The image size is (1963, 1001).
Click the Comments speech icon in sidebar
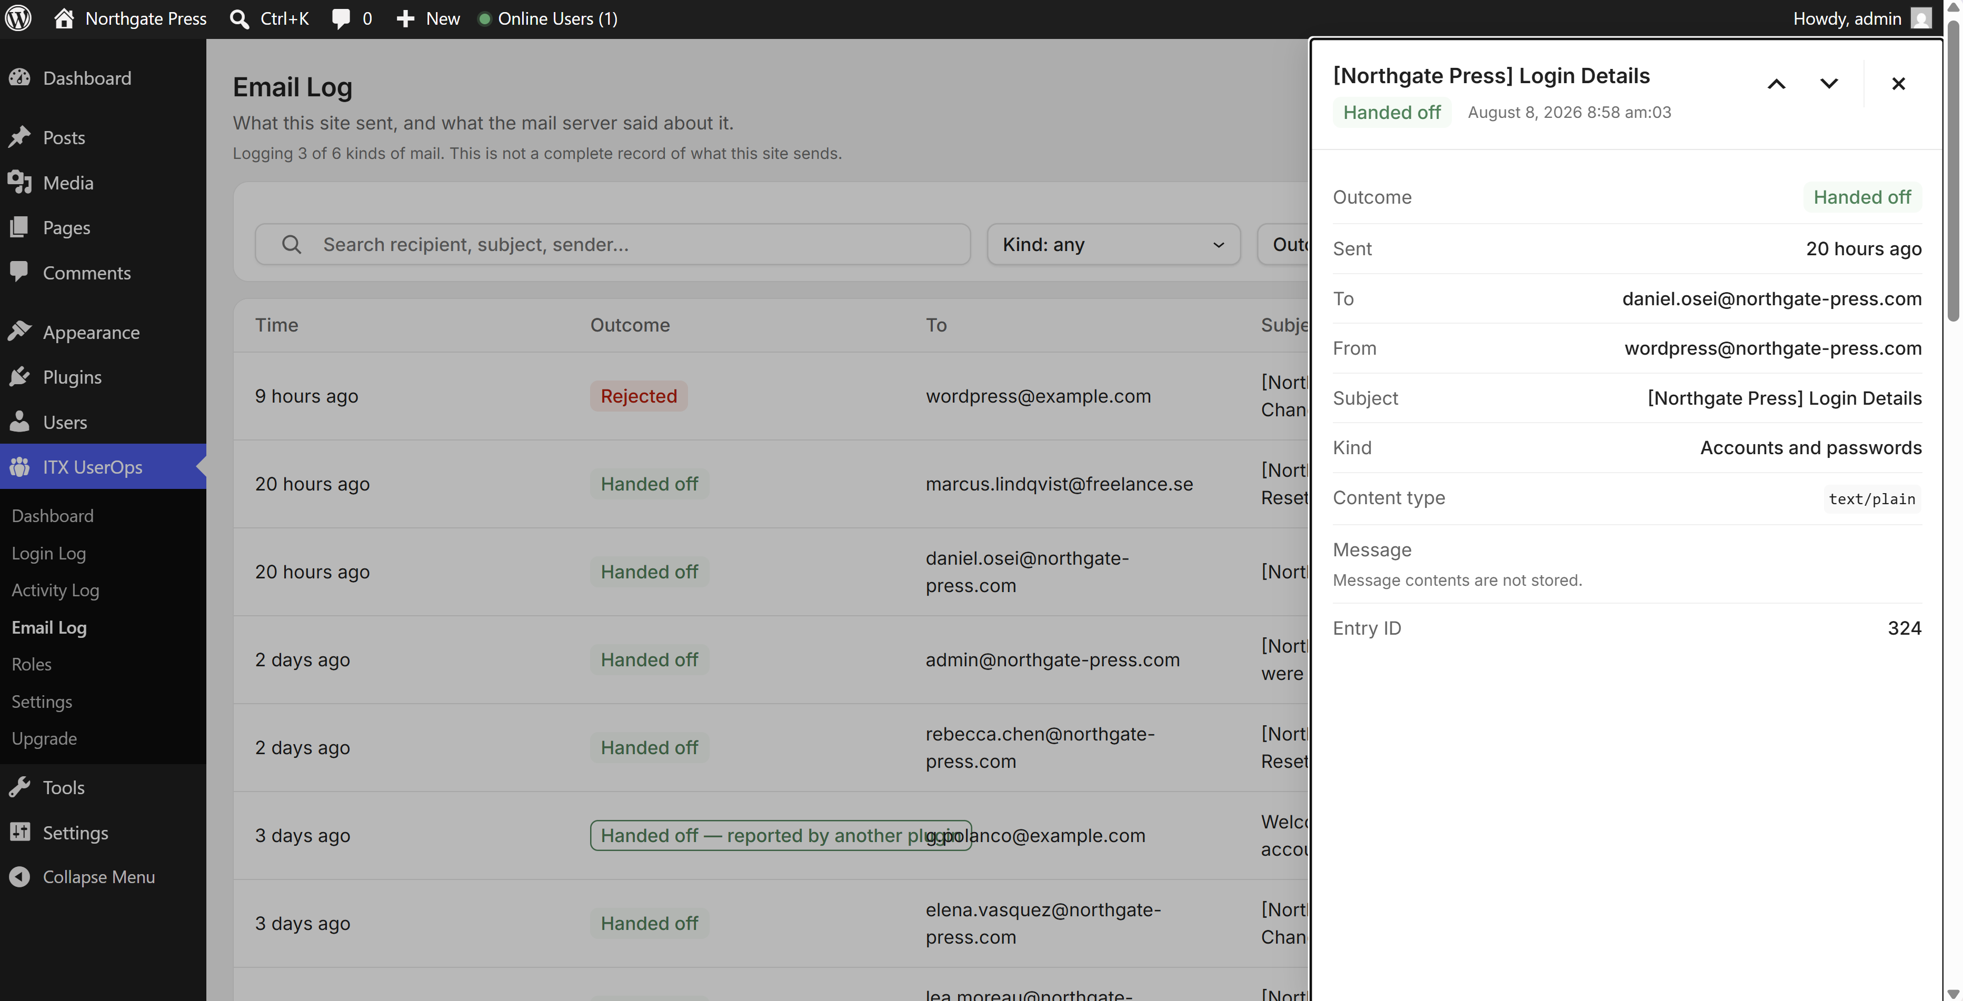20,272
